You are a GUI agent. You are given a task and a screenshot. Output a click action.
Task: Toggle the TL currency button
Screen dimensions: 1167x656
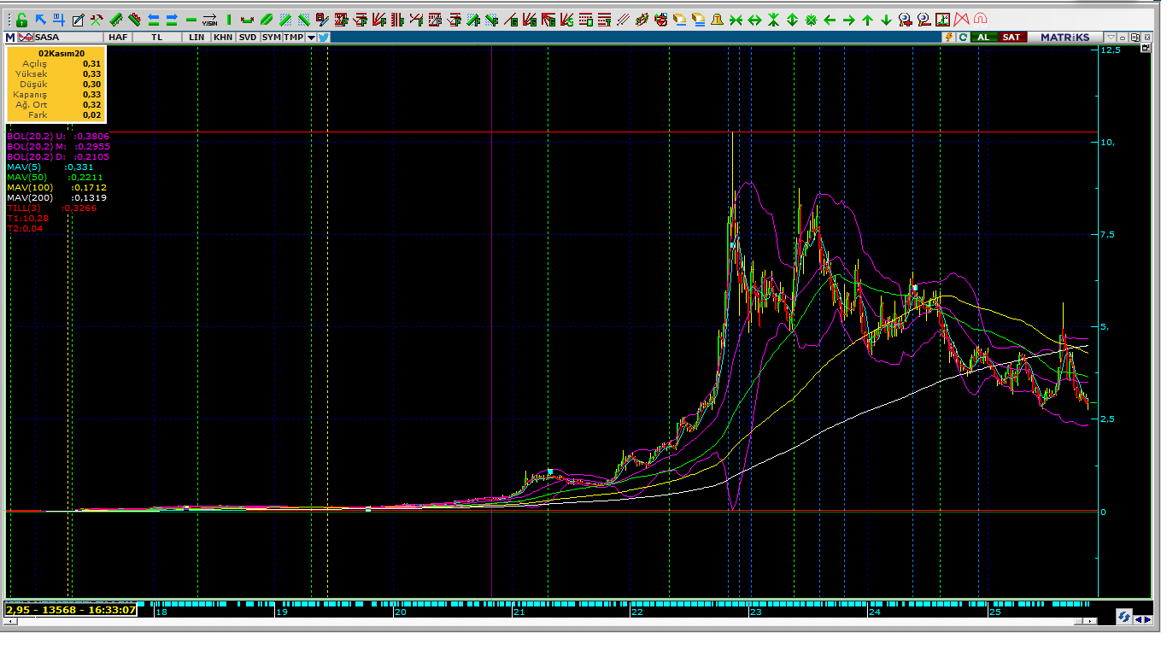click(x=156, y=38)
